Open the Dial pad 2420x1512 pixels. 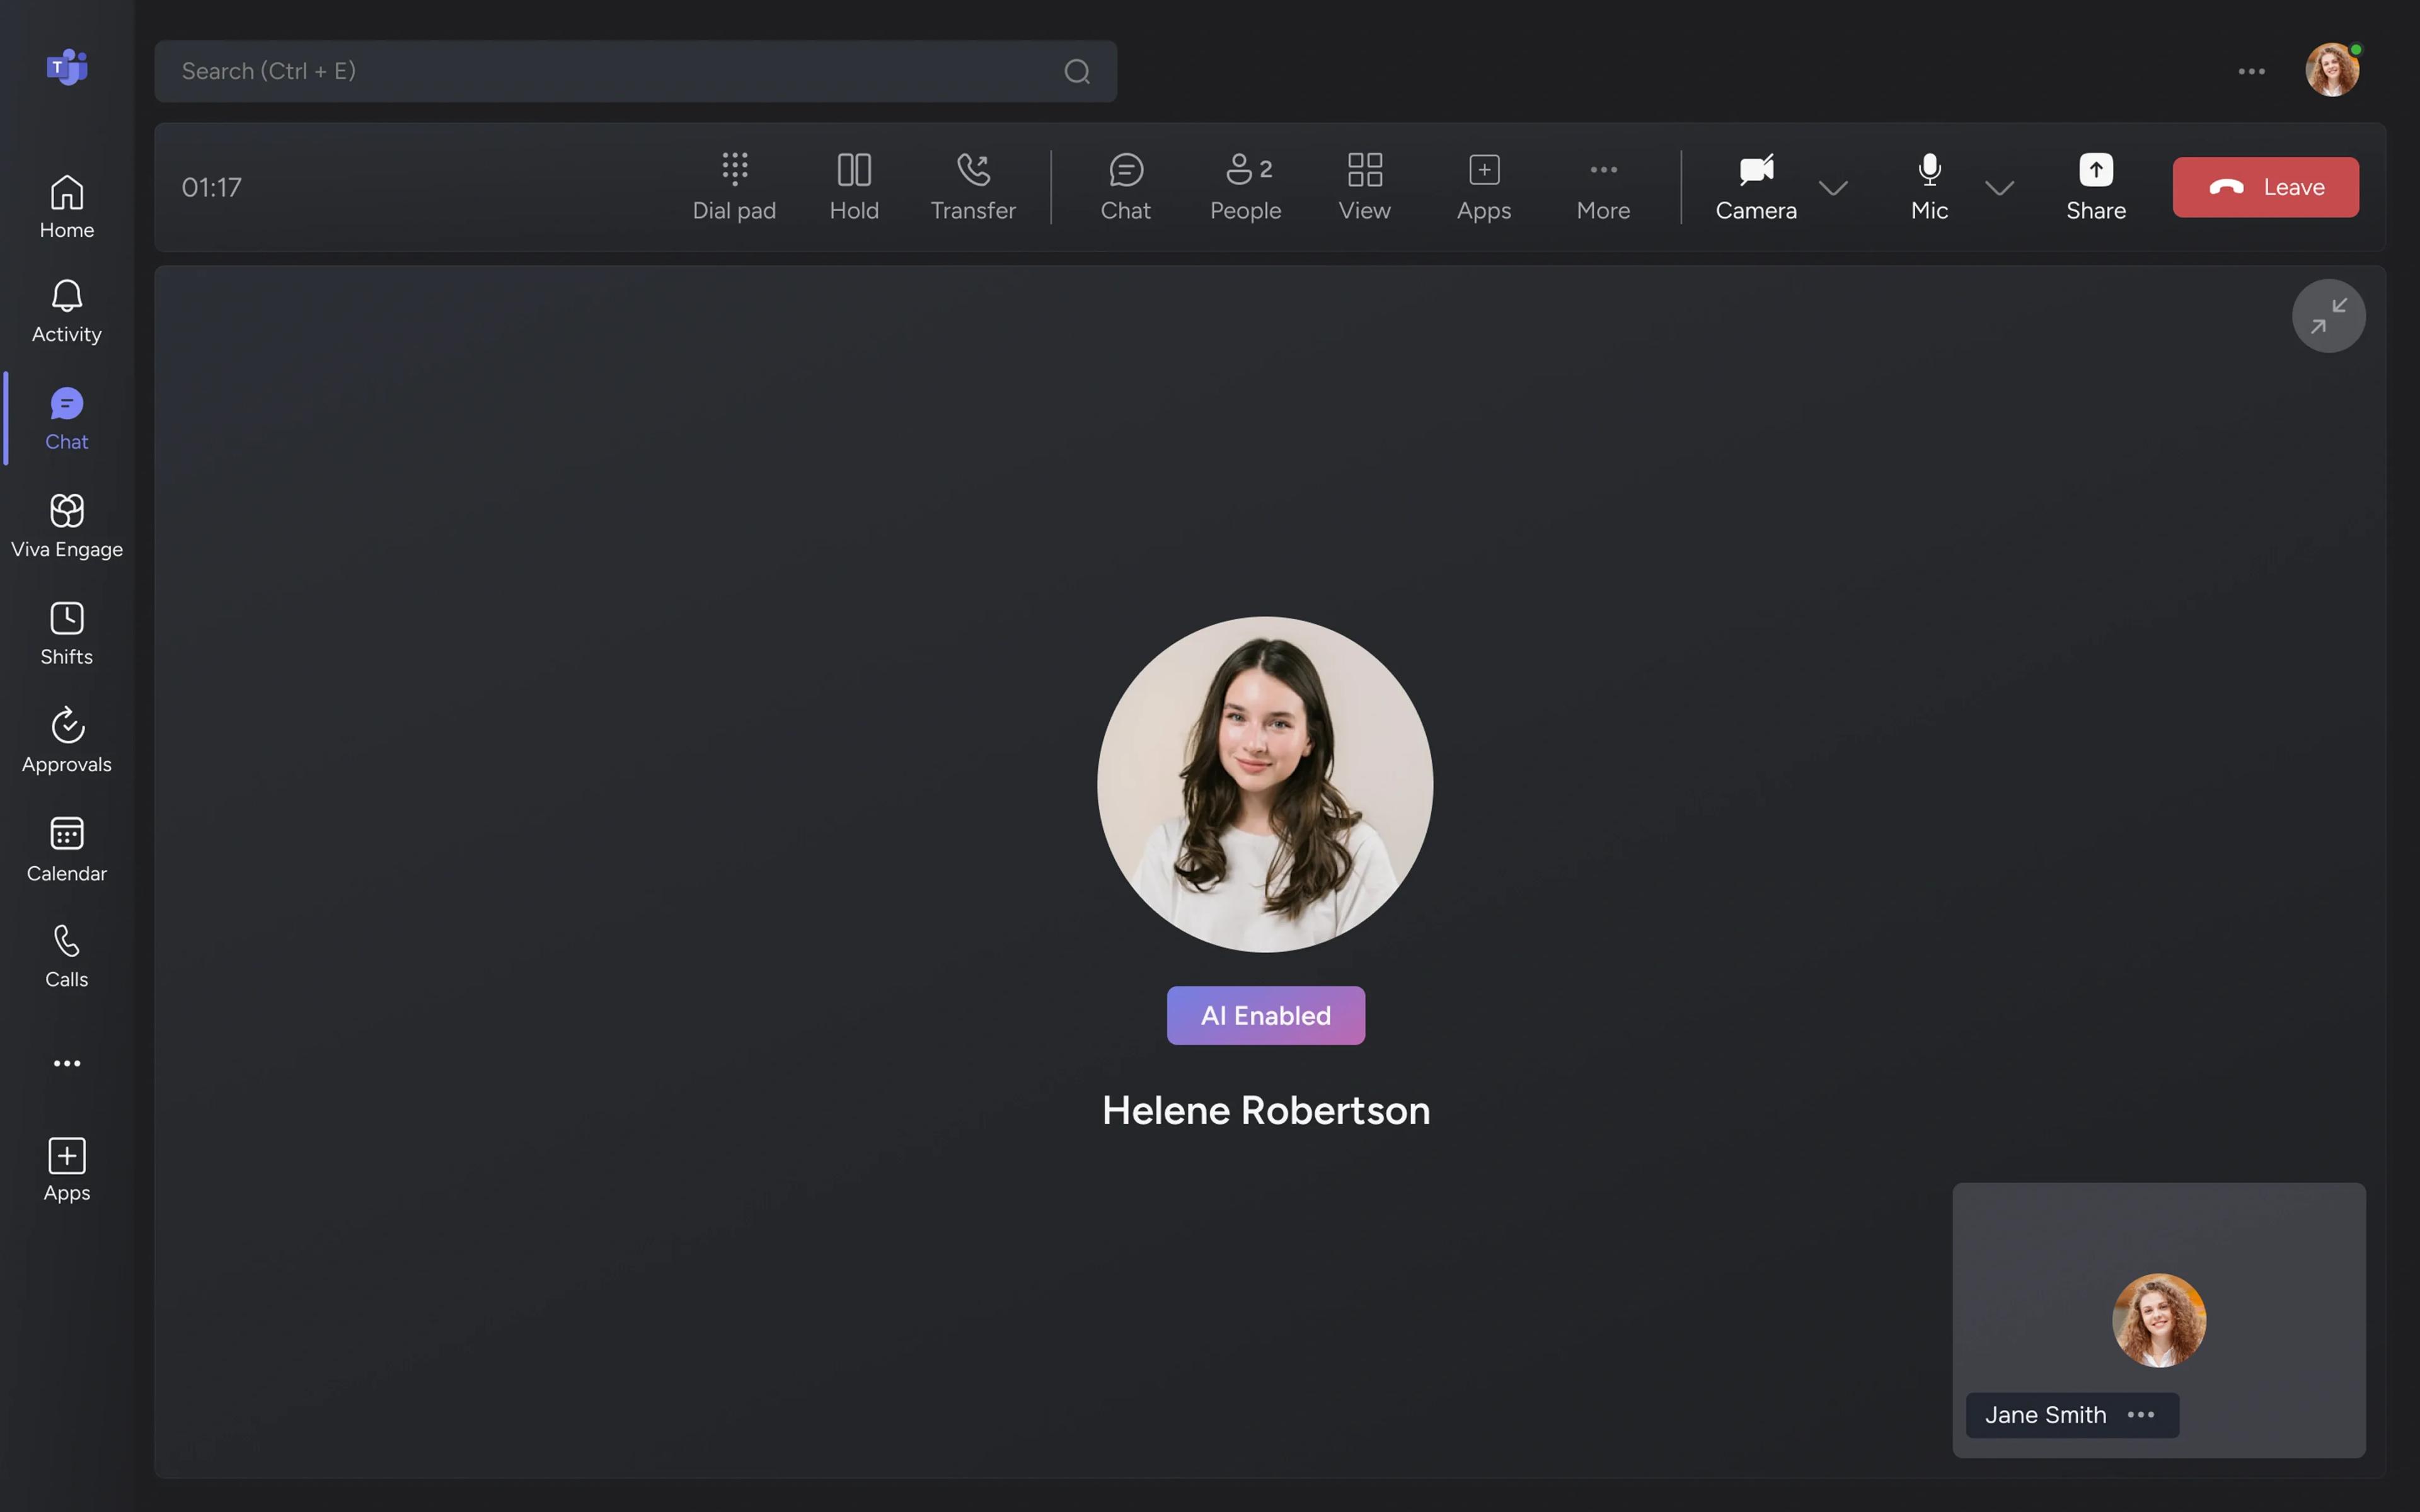pos(734,186)
